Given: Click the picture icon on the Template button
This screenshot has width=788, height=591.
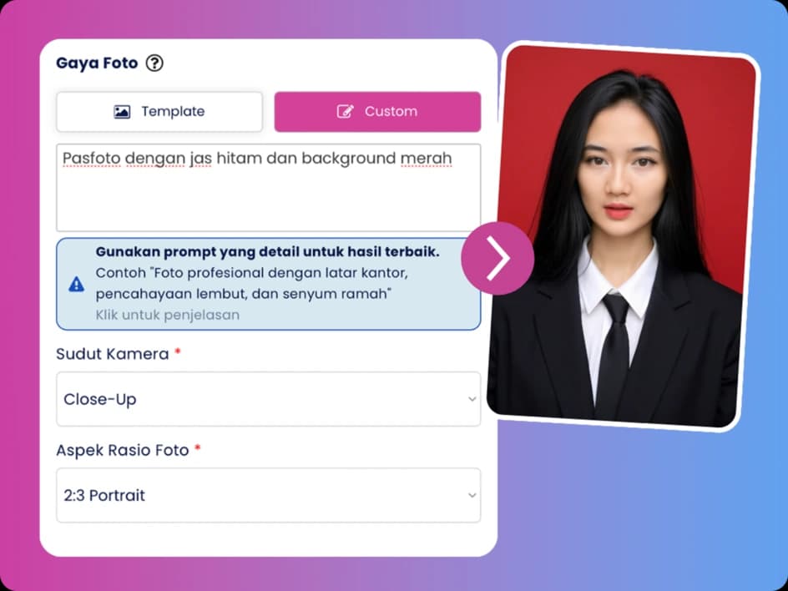Looking at the screenshot, I should coord(122,112).
